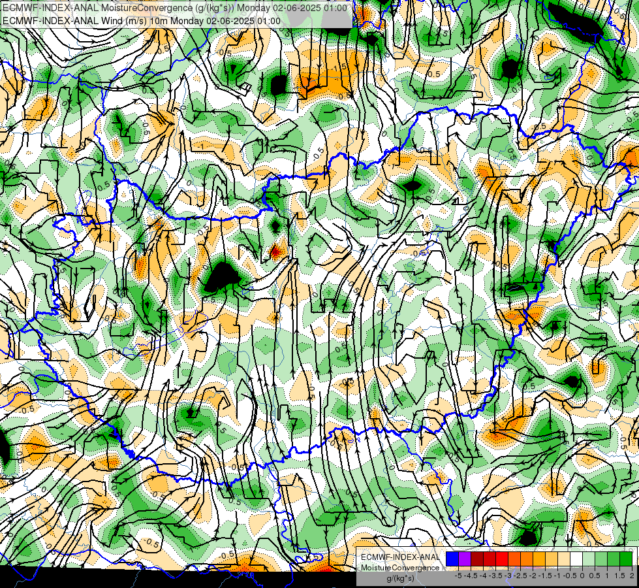Click the purple legend swatch -5 to -4.5

click(465, 559)
